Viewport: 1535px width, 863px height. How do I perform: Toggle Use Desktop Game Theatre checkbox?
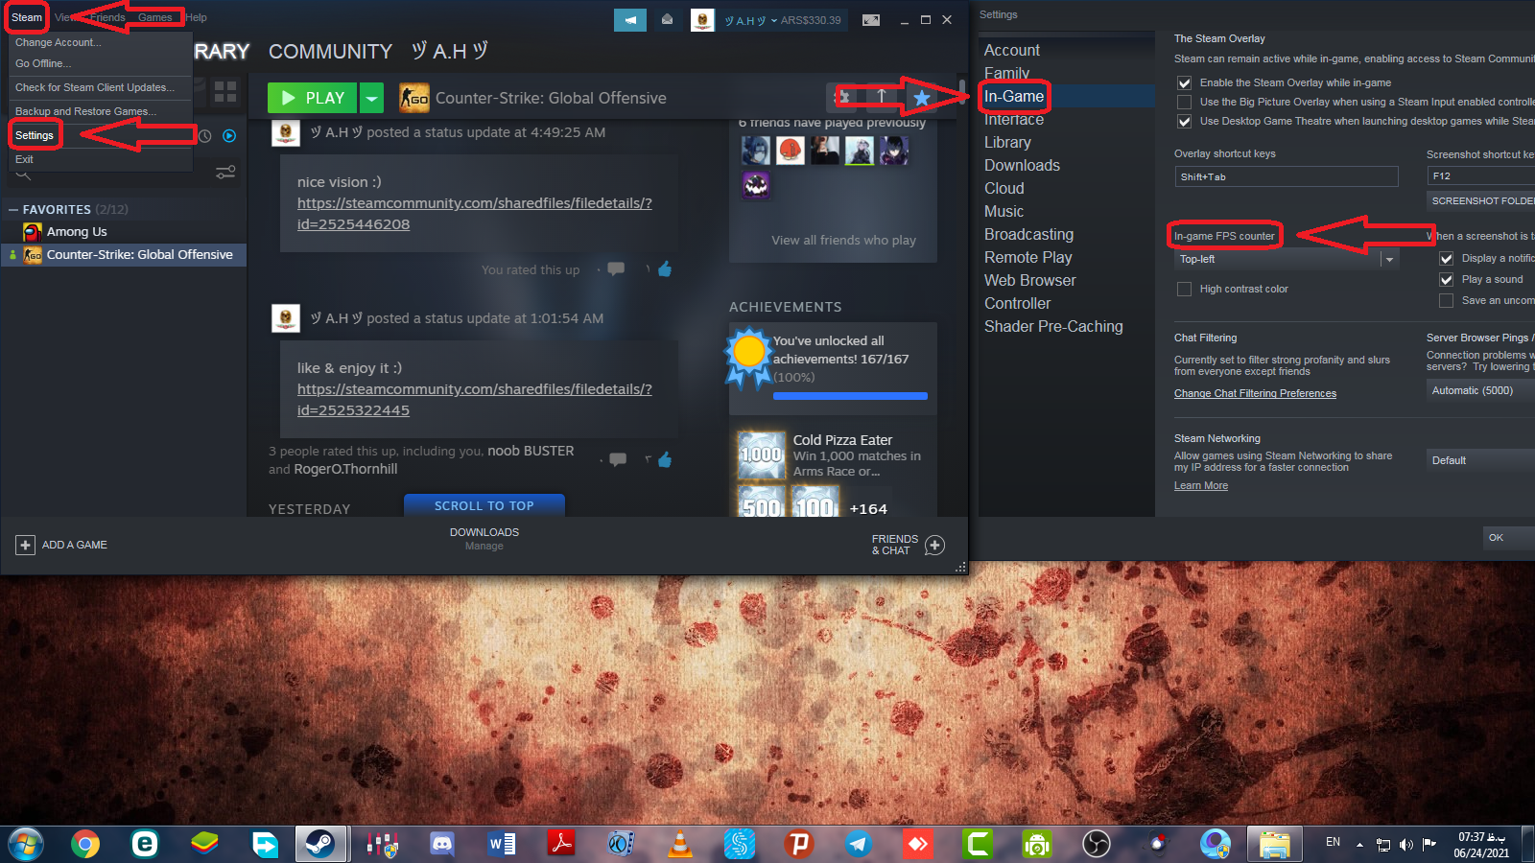pyautogui.click(x=1185, y=122)
